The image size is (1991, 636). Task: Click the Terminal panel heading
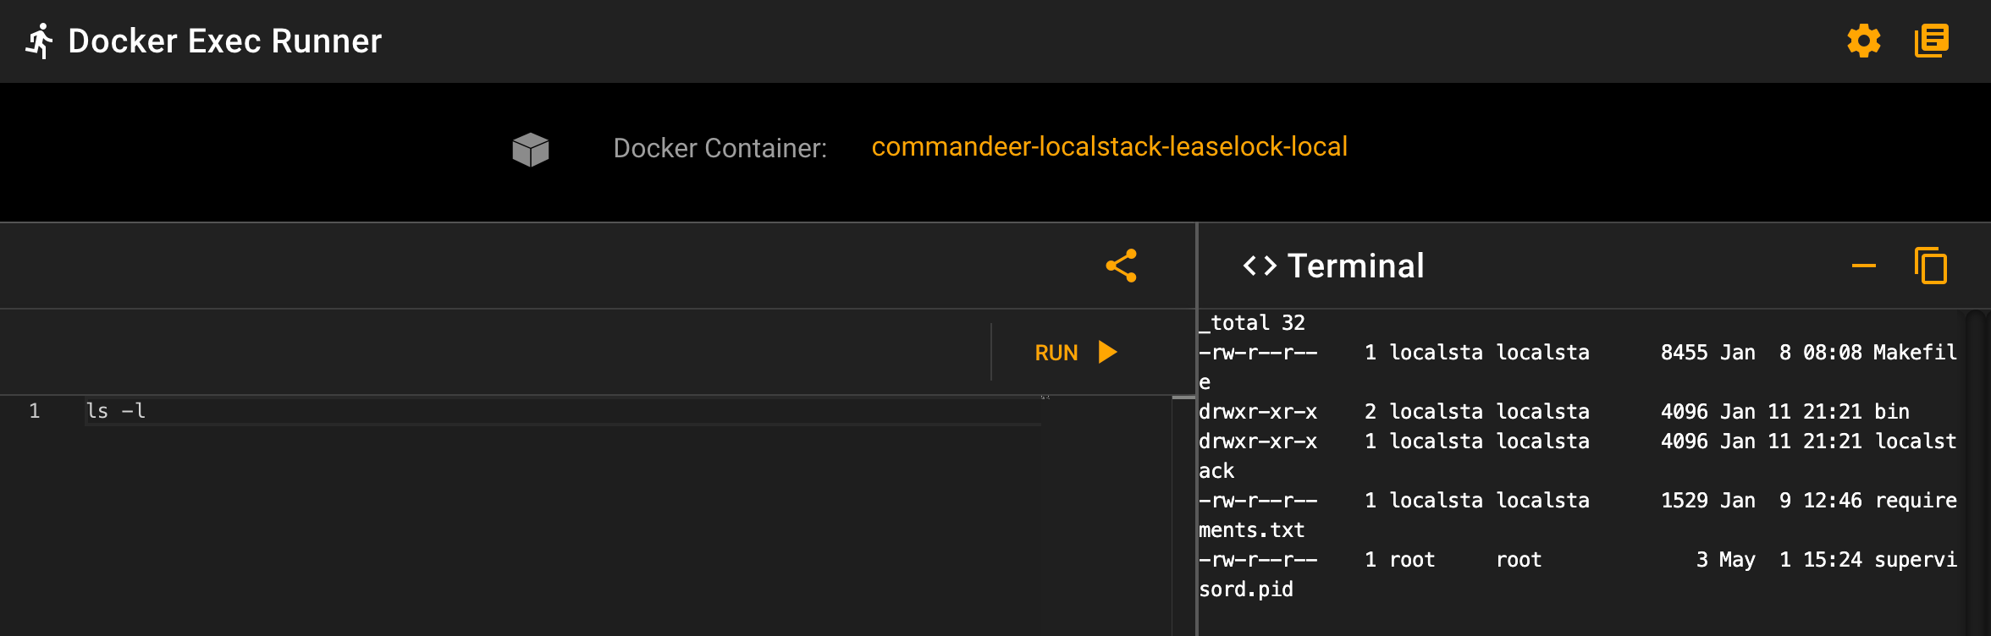coord(1355,266)
